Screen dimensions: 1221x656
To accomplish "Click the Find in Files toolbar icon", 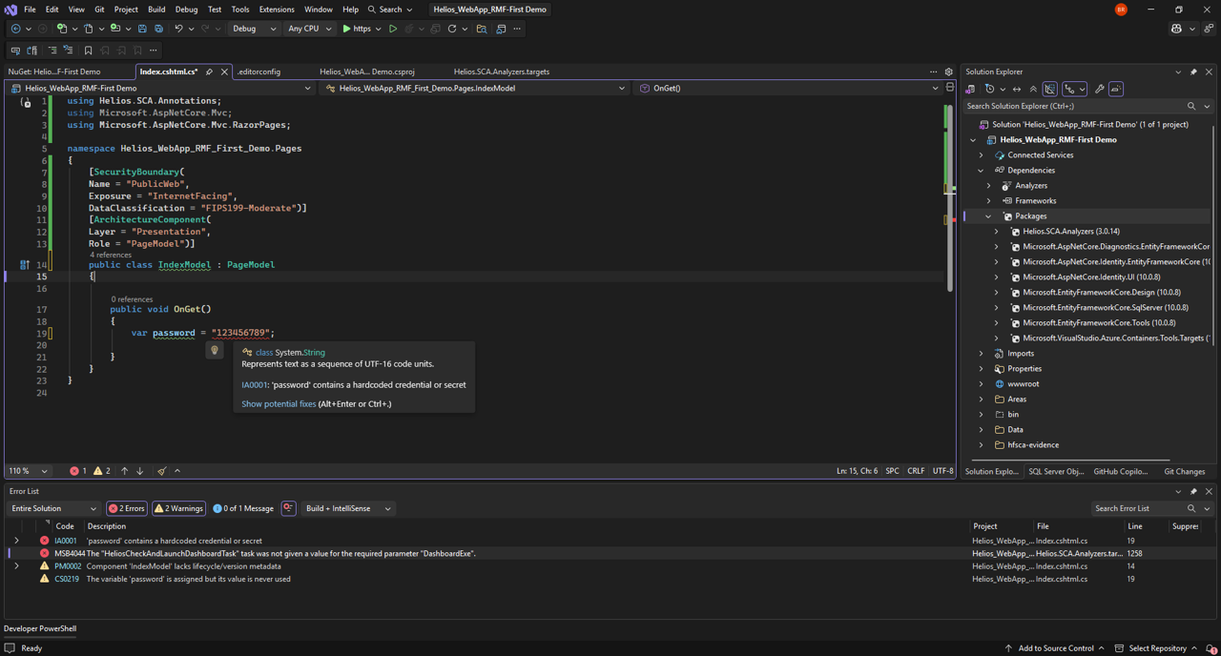I will click(482, 29).
